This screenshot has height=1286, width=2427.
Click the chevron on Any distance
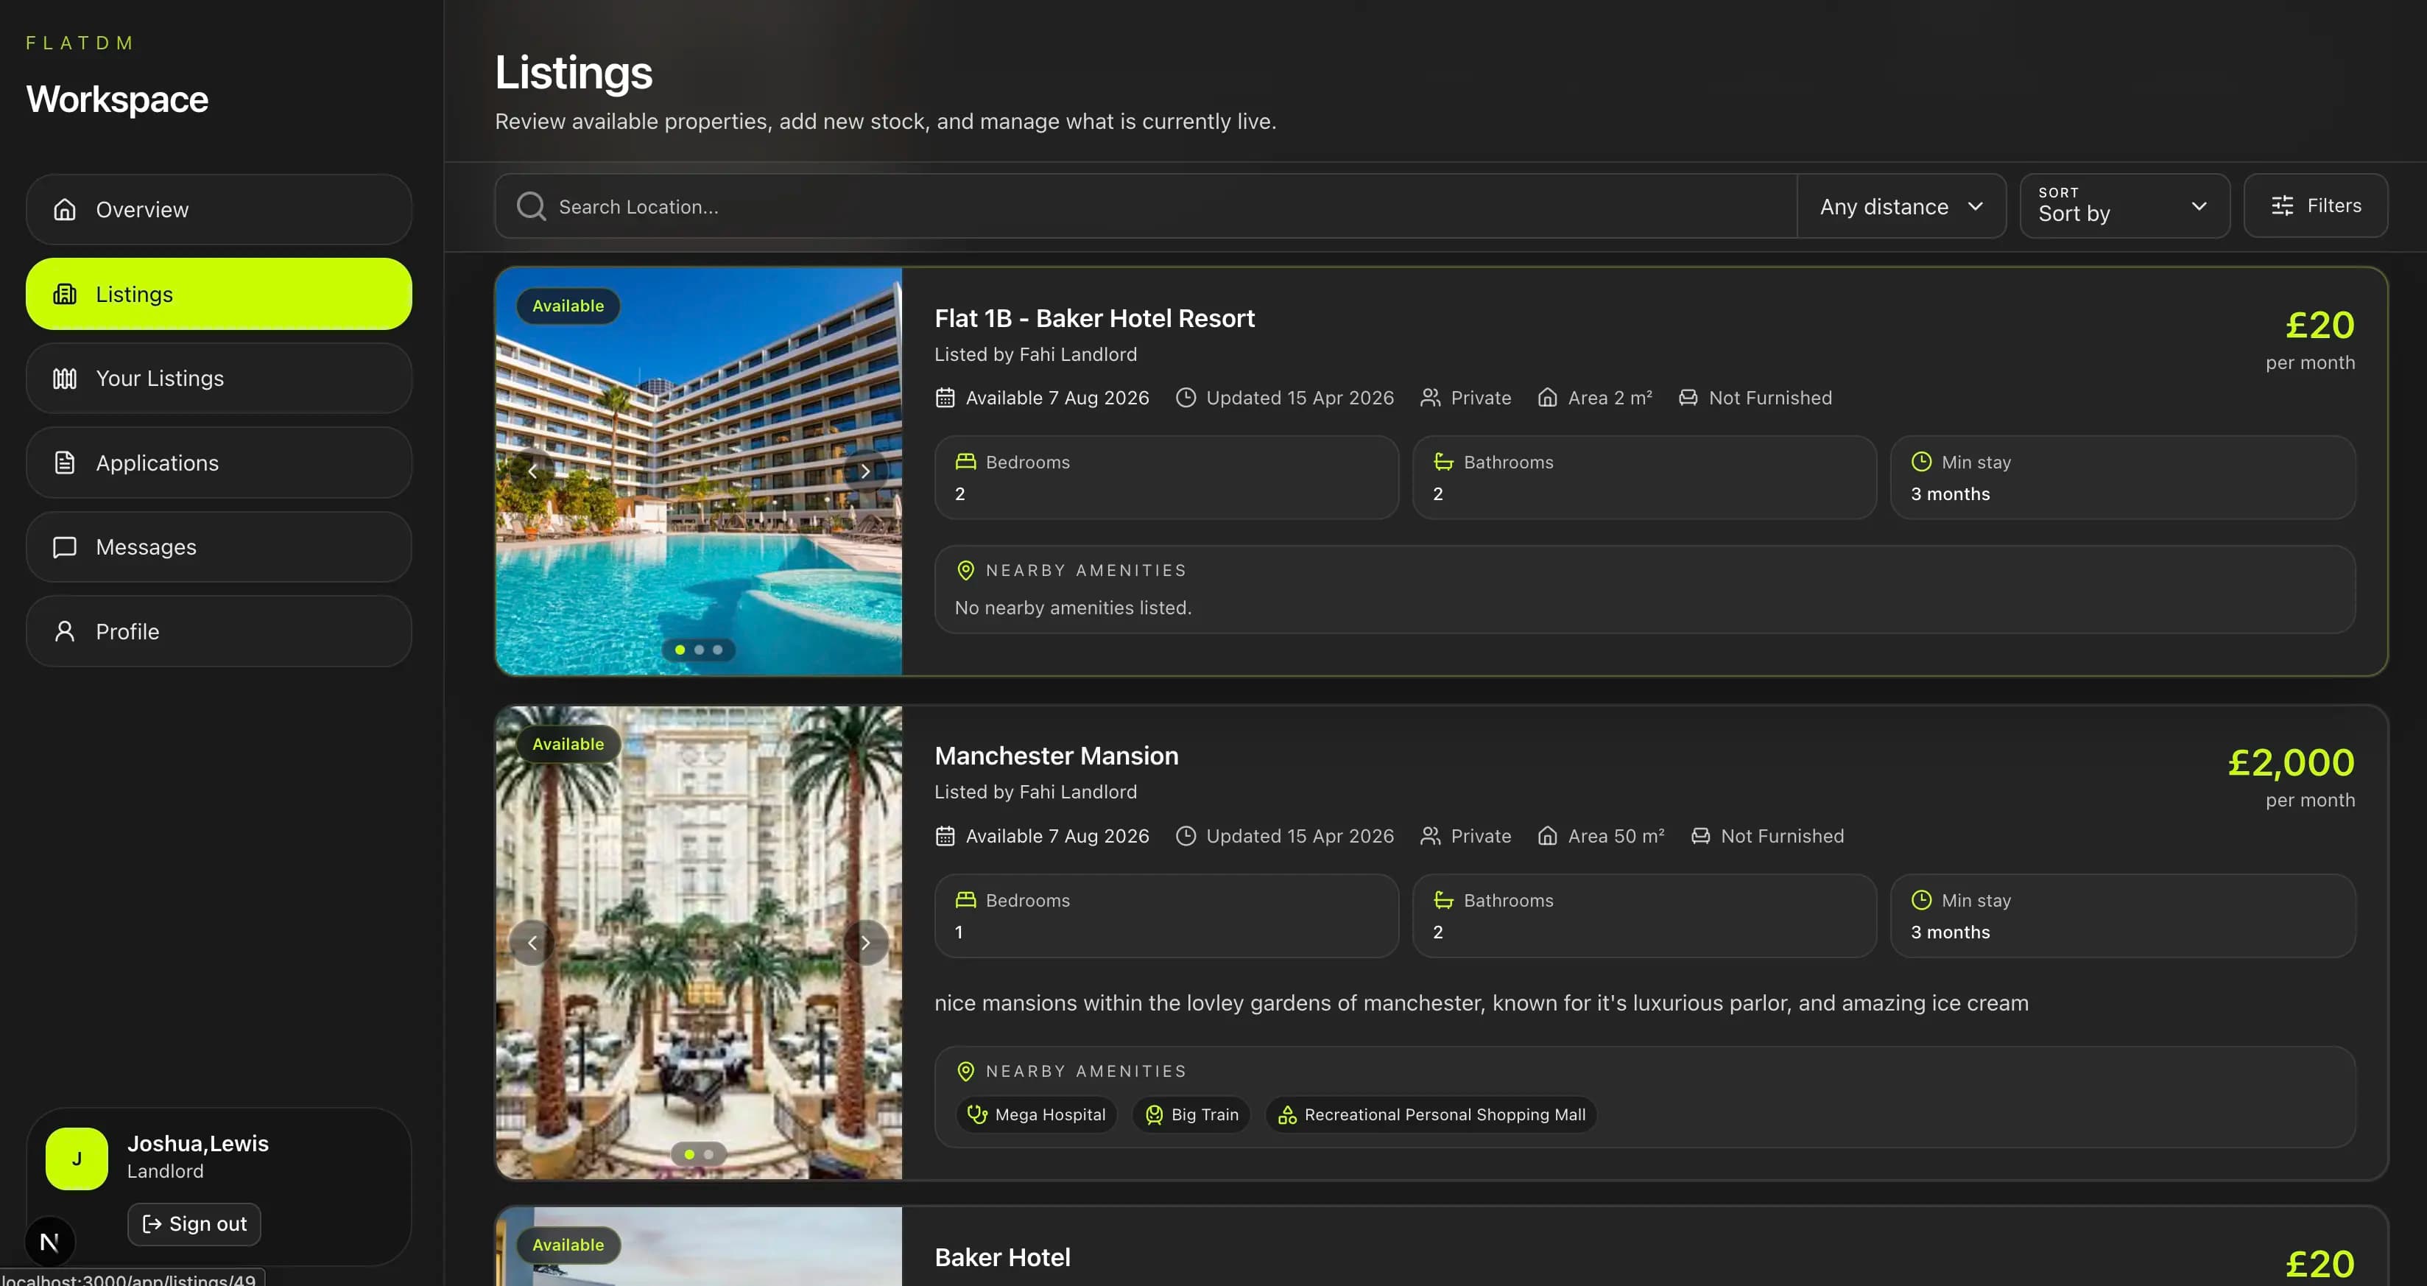tap(1976, 206)
